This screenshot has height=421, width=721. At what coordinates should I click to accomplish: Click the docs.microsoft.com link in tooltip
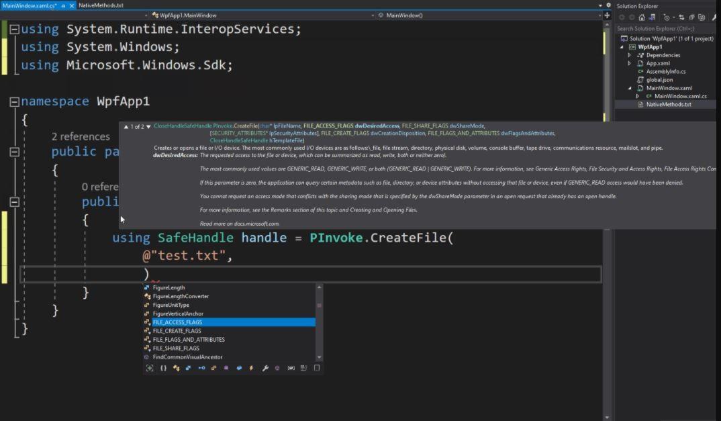click(x=257, y=223)
